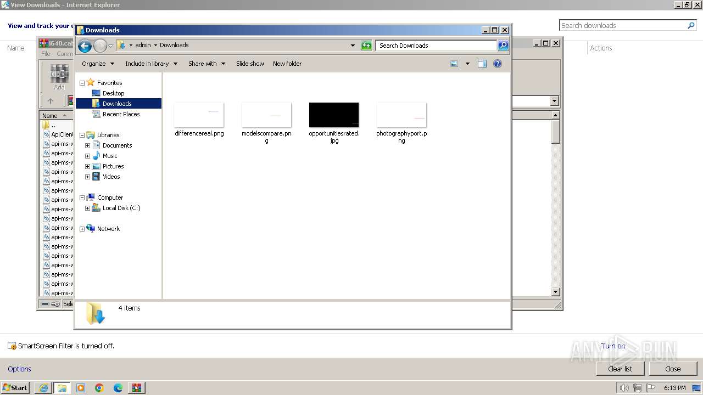The image size is (703, 395).
Task: Select Documents library item
Action: pyautogui.click(x=117, y=145)
